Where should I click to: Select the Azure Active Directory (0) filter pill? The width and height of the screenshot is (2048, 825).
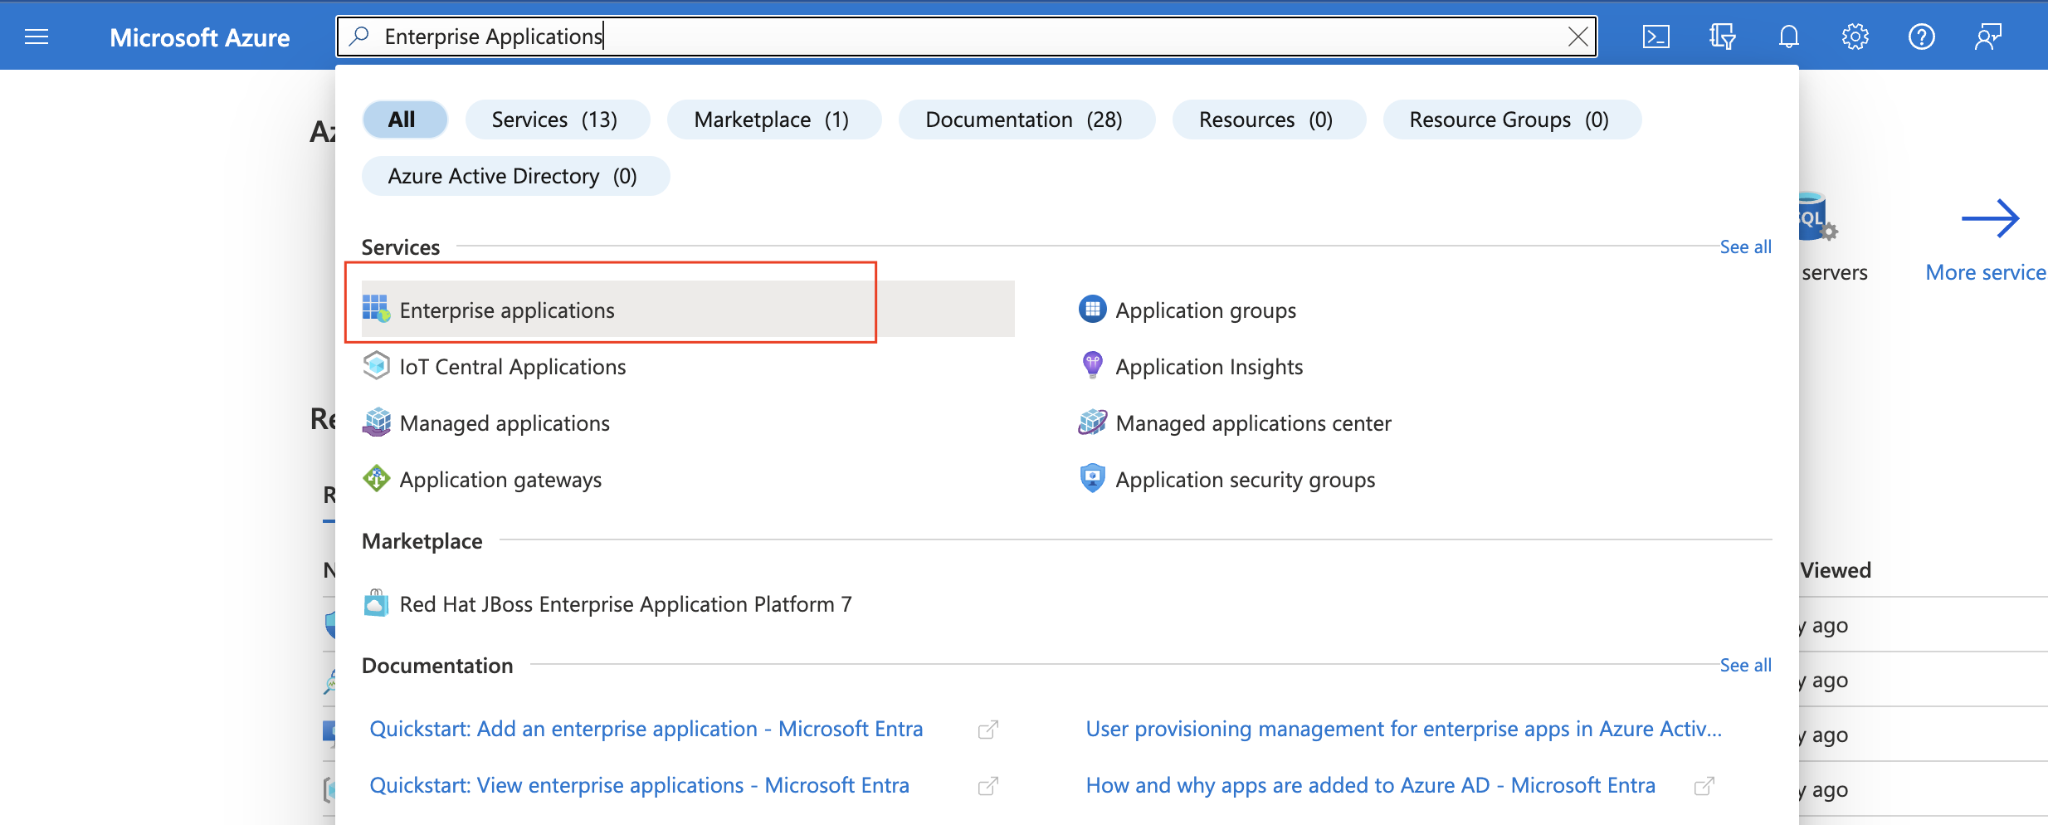tap(515, 176)
